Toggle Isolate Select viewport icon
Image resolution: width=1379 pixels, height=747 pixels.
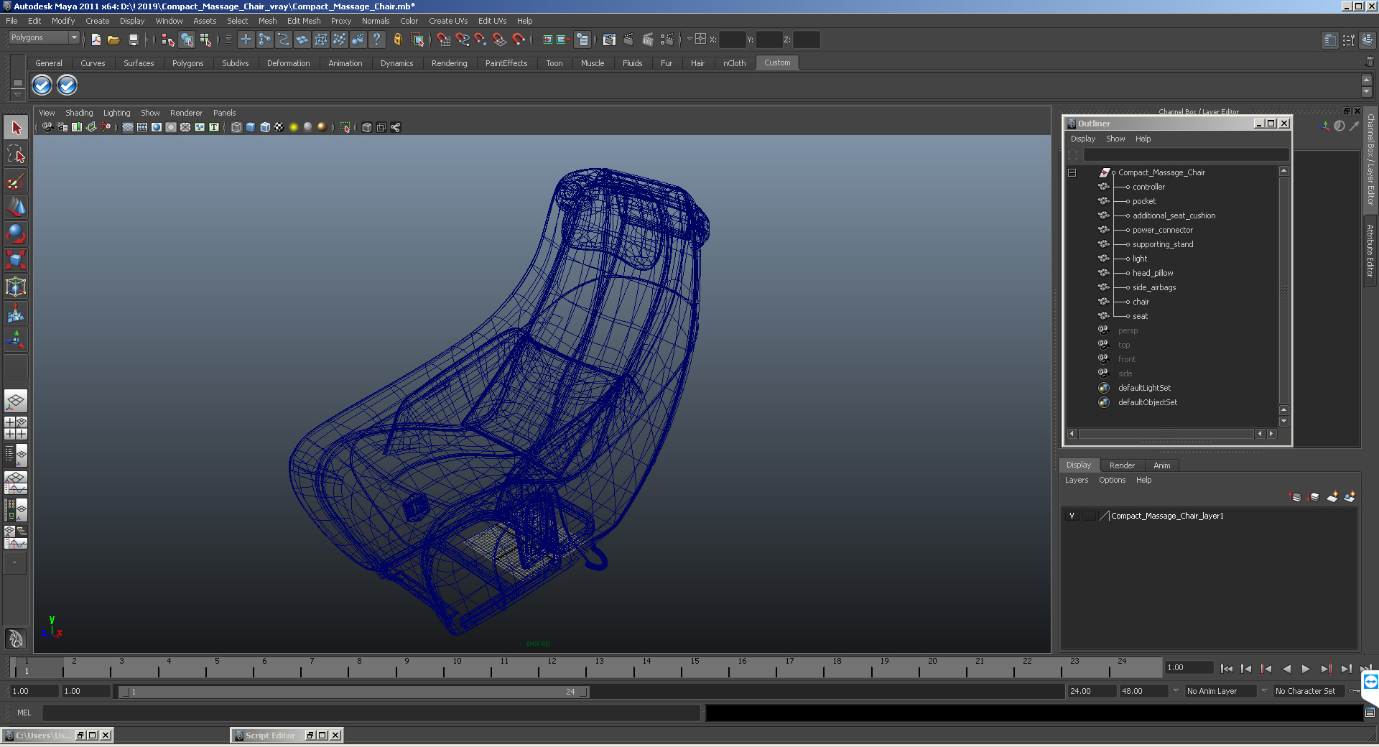pyautogui.click(x=345, y=127)
